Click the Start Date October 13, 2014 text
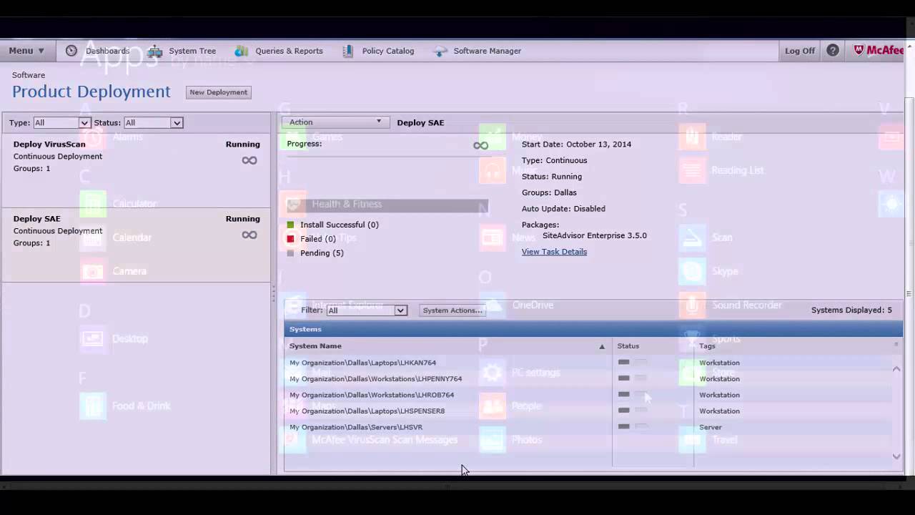The image size is (915, 515). (x=576, y=144)
